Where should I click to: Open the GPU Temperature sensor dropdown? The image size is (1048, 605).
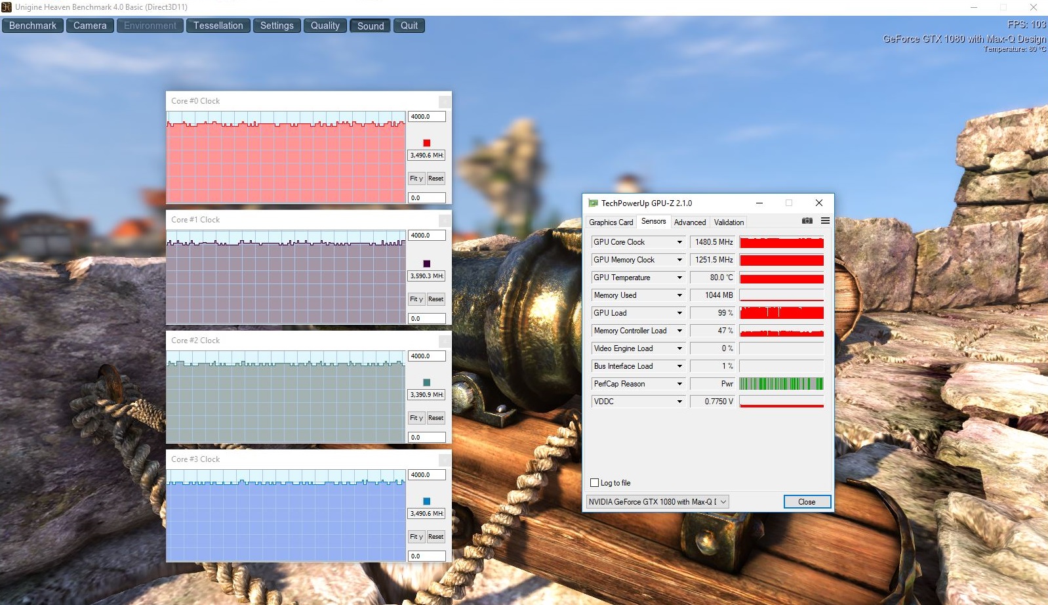679,278
